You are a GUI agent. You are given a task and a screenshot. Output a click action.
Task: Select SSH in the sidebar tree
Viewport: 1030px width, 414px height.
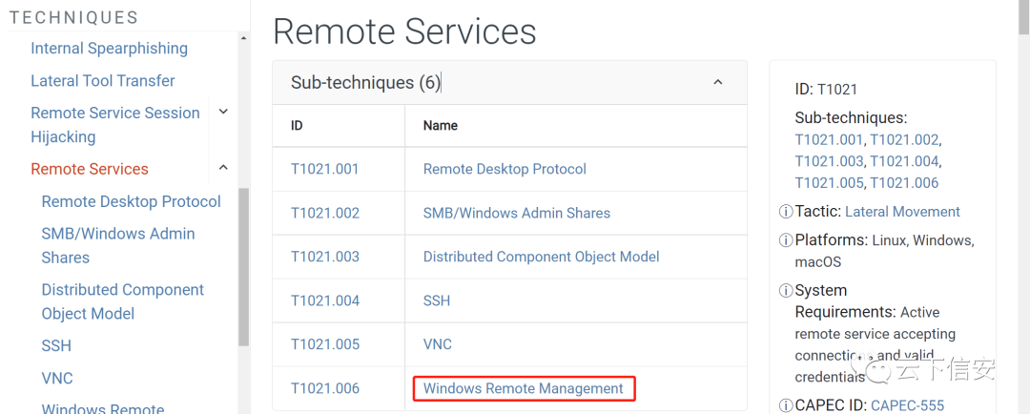[56, 345]
